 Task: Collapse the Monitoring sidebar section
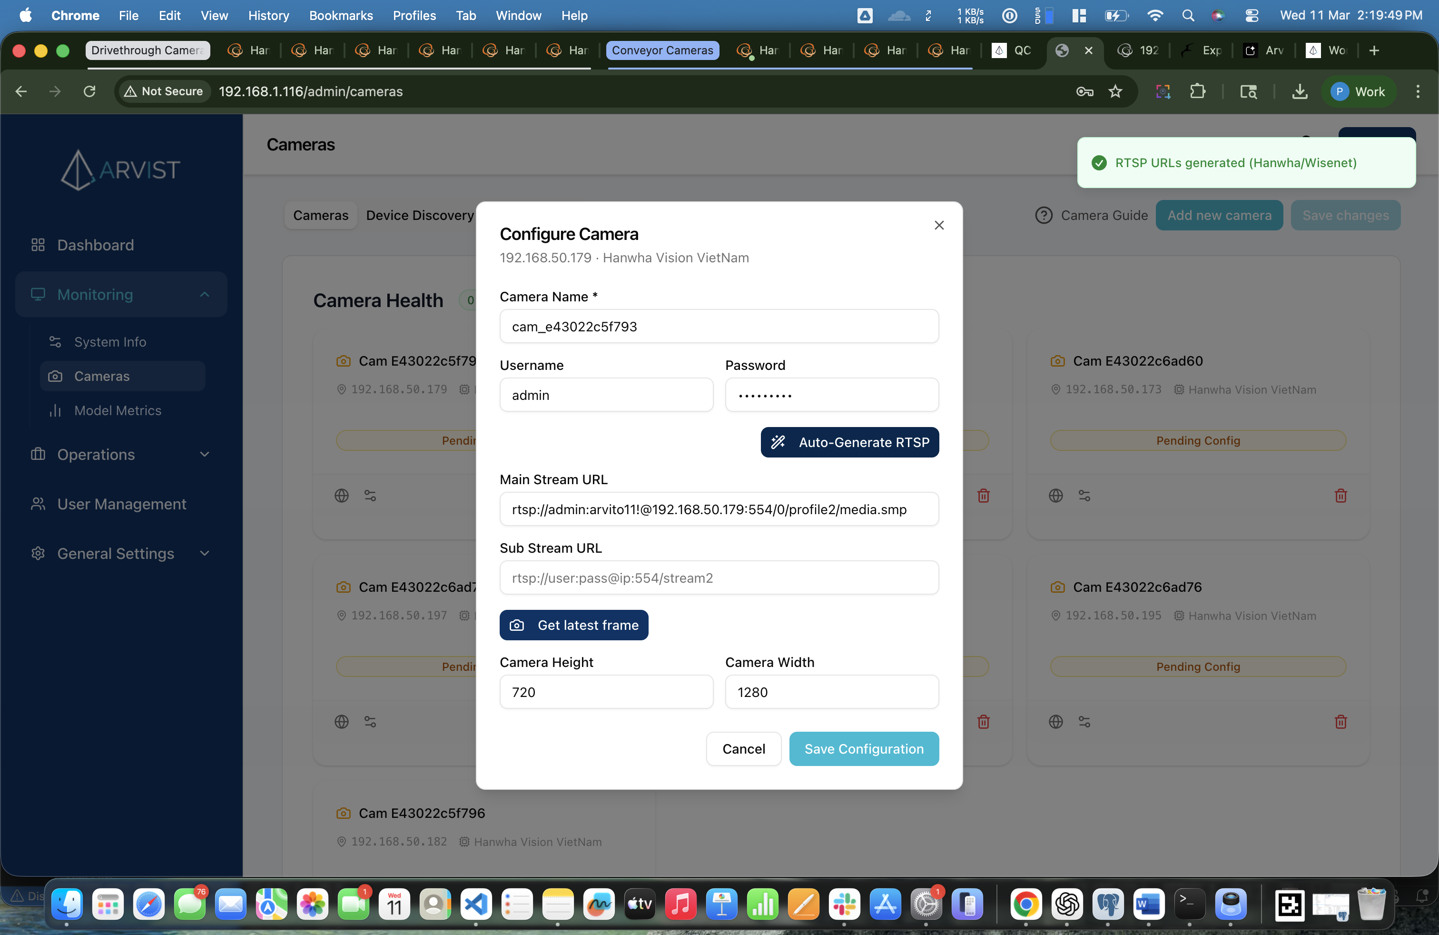(204, 295)
